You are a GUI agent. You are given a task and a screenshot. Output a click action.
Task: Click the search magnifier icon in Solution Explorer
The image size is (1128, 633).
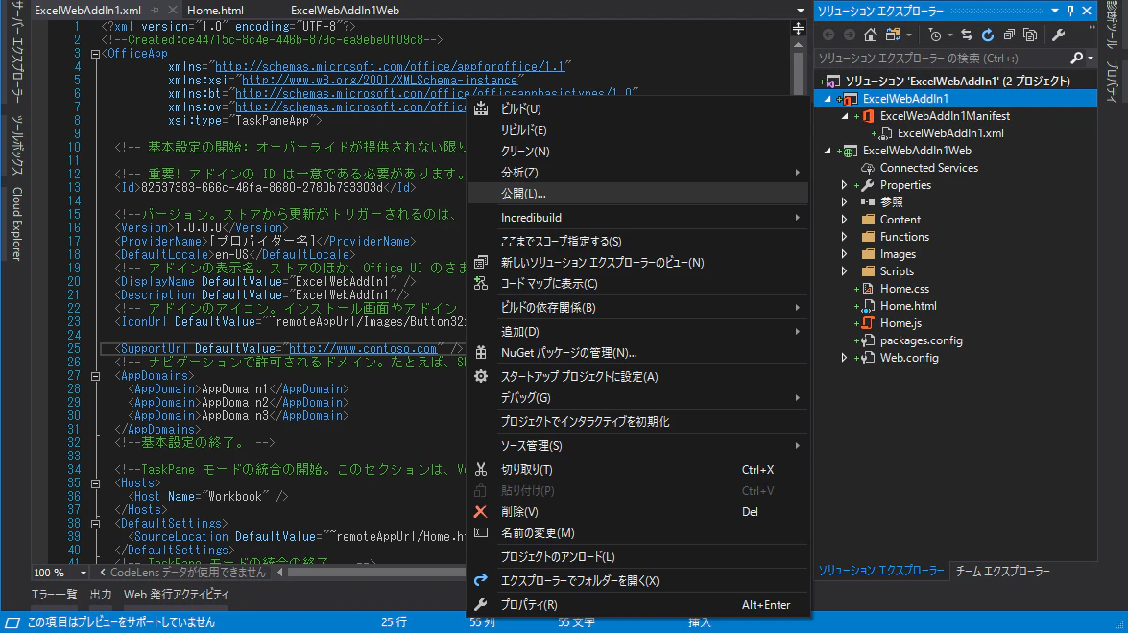[x=1076, y=59]
